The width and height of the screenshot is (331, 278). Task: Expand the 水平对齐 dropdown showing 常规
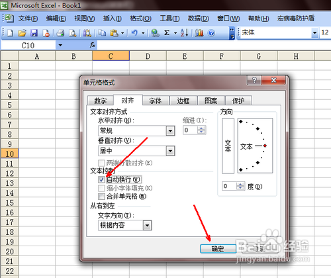(170, 131)
